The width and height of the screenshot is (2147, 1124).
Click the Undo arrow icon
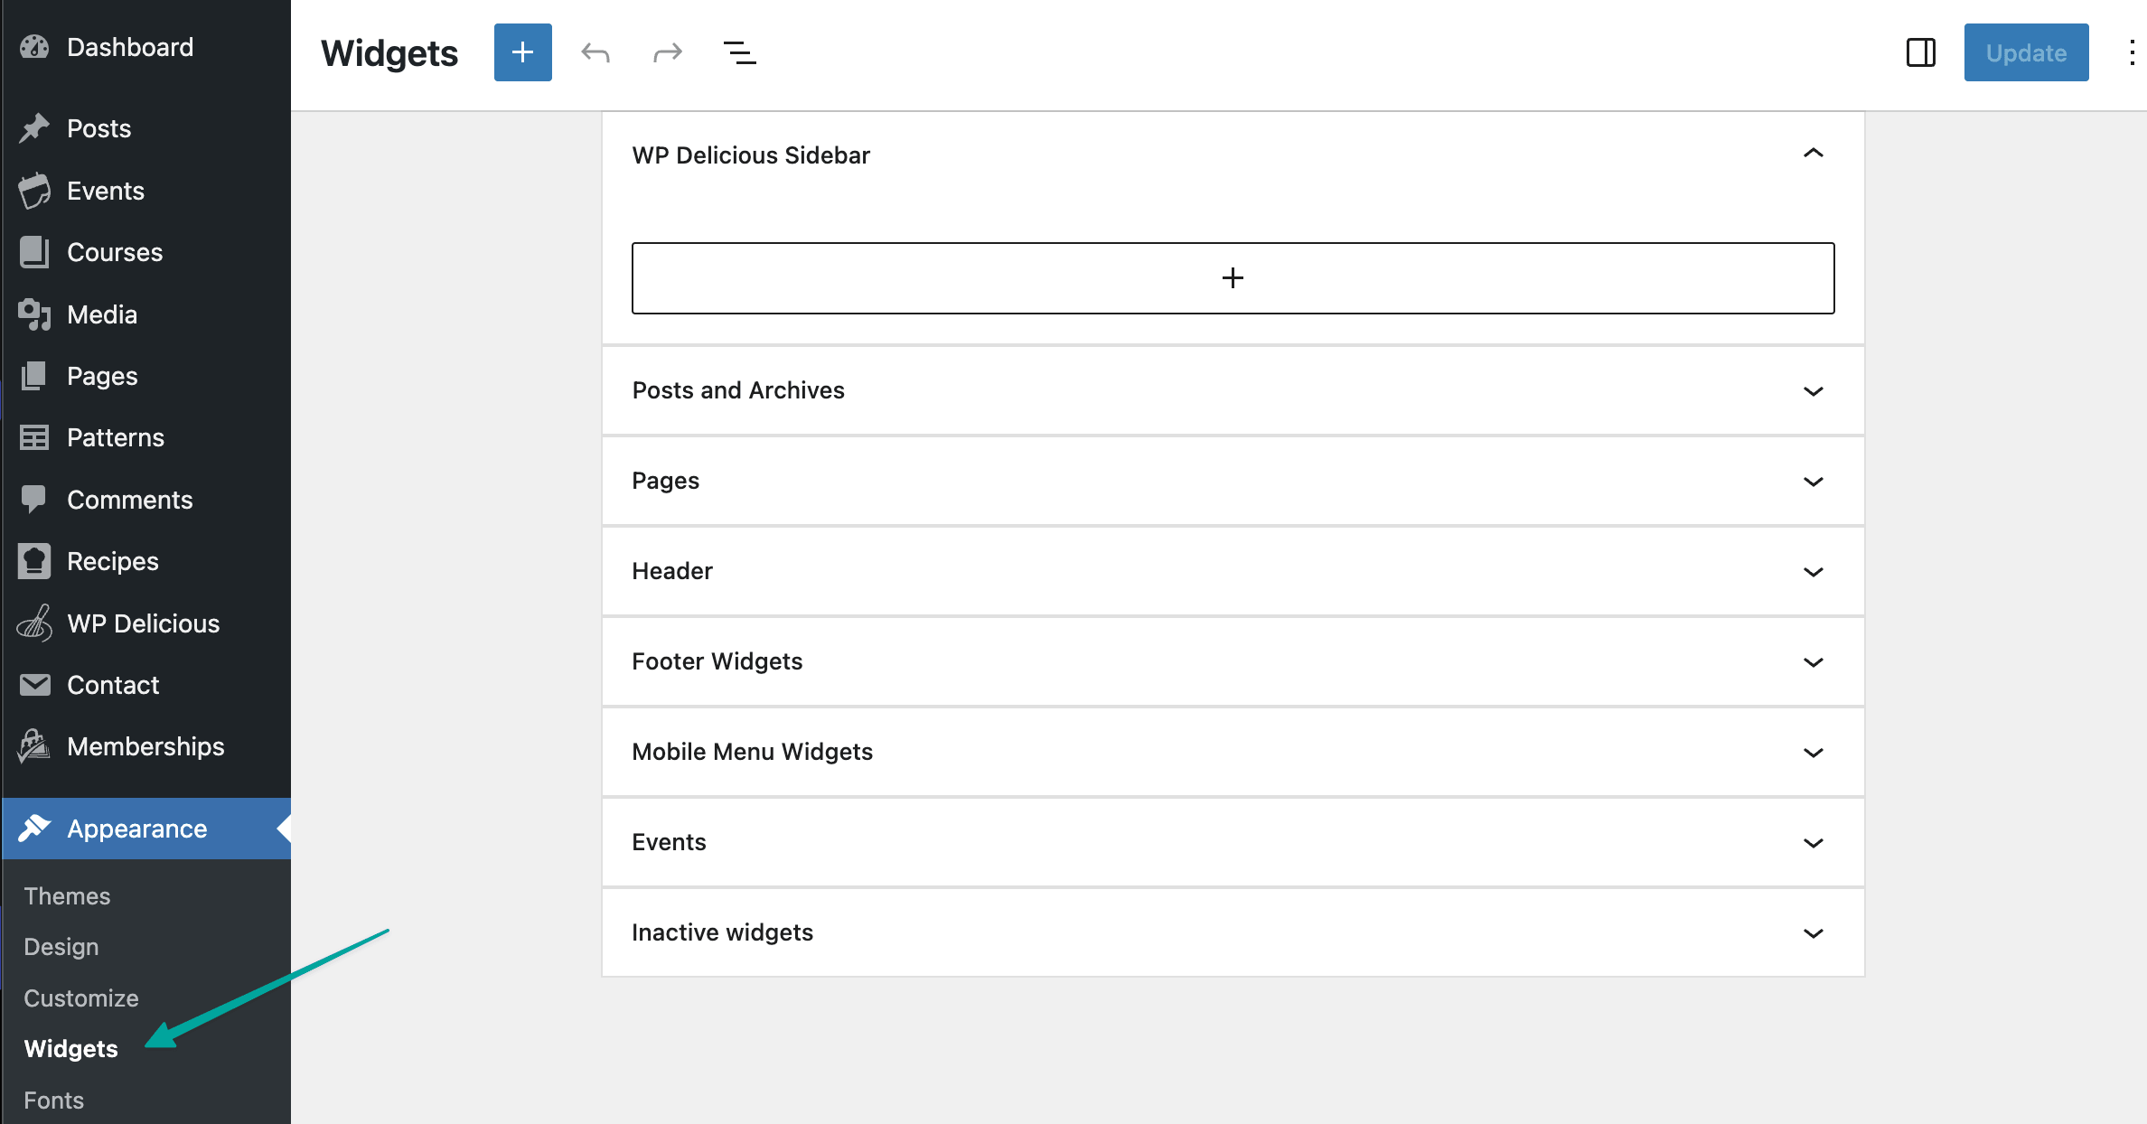pyautogui.click(x=595, y=53)
